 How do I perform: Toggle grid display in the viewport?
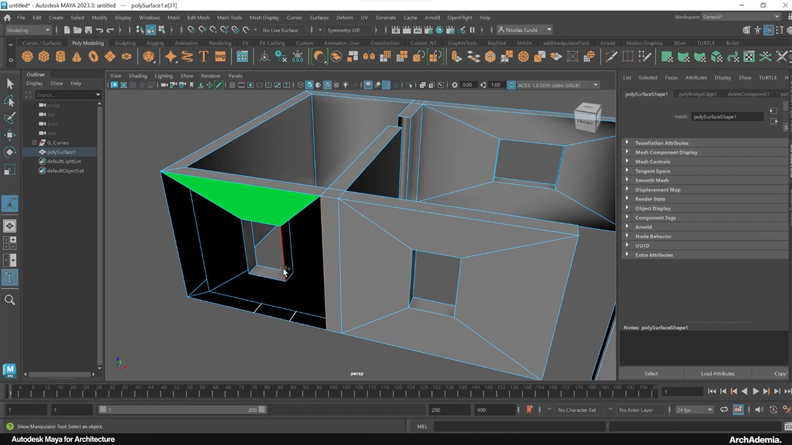(x=232, y=84)
